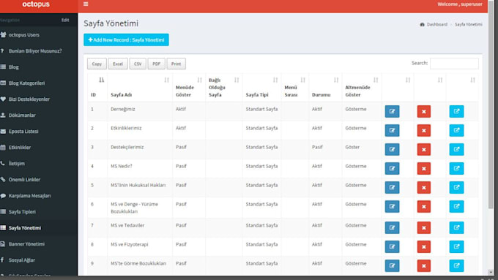Print the table
498x280 pixels.
pyautogui.click(x=176, y=64)
